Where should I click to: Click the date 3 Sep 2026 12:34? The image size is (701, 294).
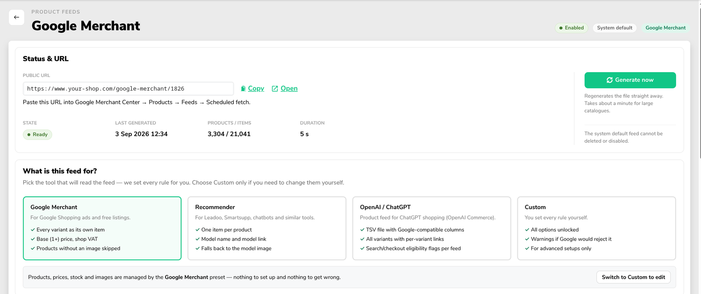tap(141, 134)
